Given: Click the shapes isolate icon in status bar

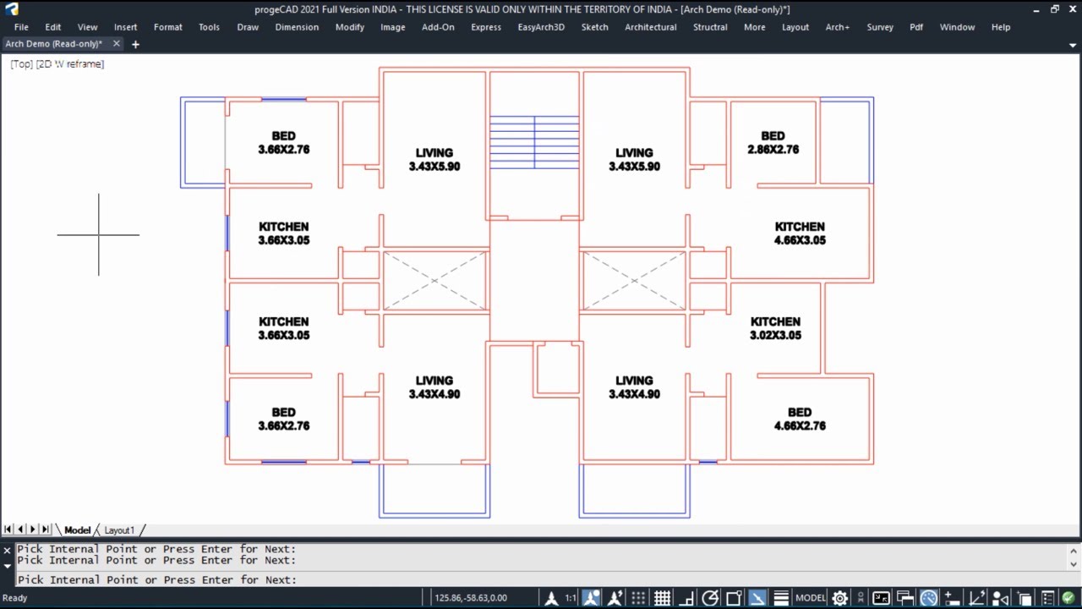Looking at the screenshot, I should [1000, 598].
